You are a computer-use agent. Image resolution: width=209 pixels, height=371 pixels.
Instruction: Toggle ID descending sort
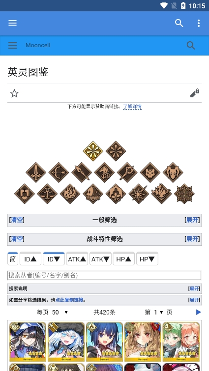54,259
